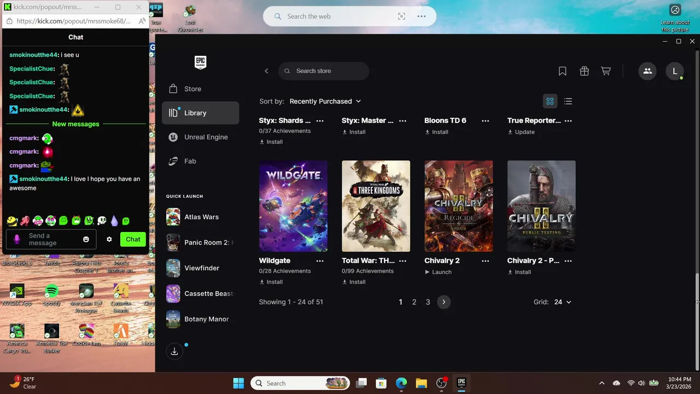Open options menu for Wildgate
The height and width of the screenshot is (394, 700).
(x=320, y=261)
